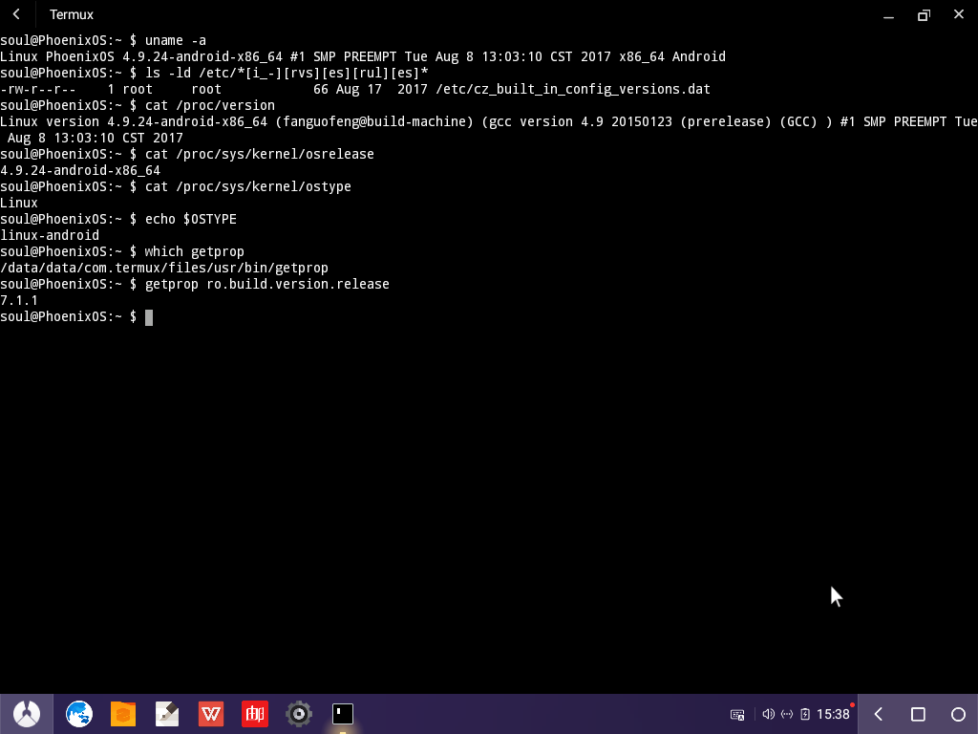The height and width of the screenshot is (734, 978).
Task: Close the Termux window
Action: click(x=959, y=14)
